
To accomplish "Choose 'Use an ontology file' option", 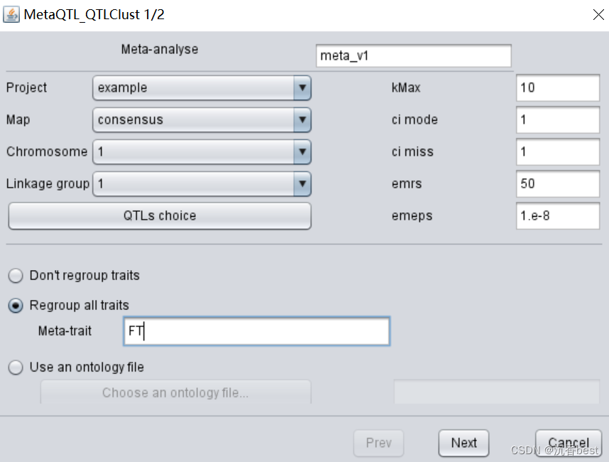I will tap(14, 367).
